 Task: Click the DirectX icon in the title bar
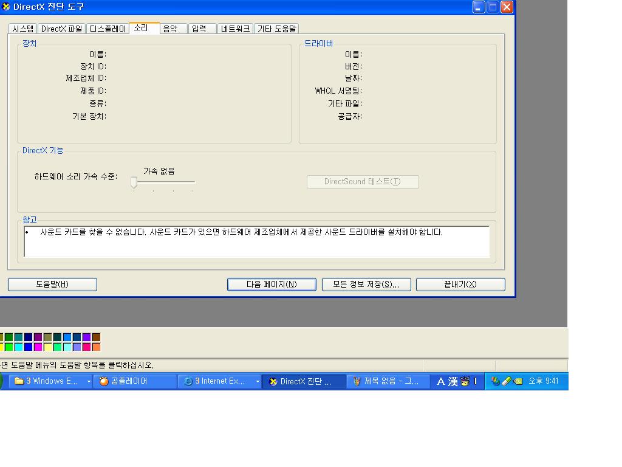coord(6,6)
